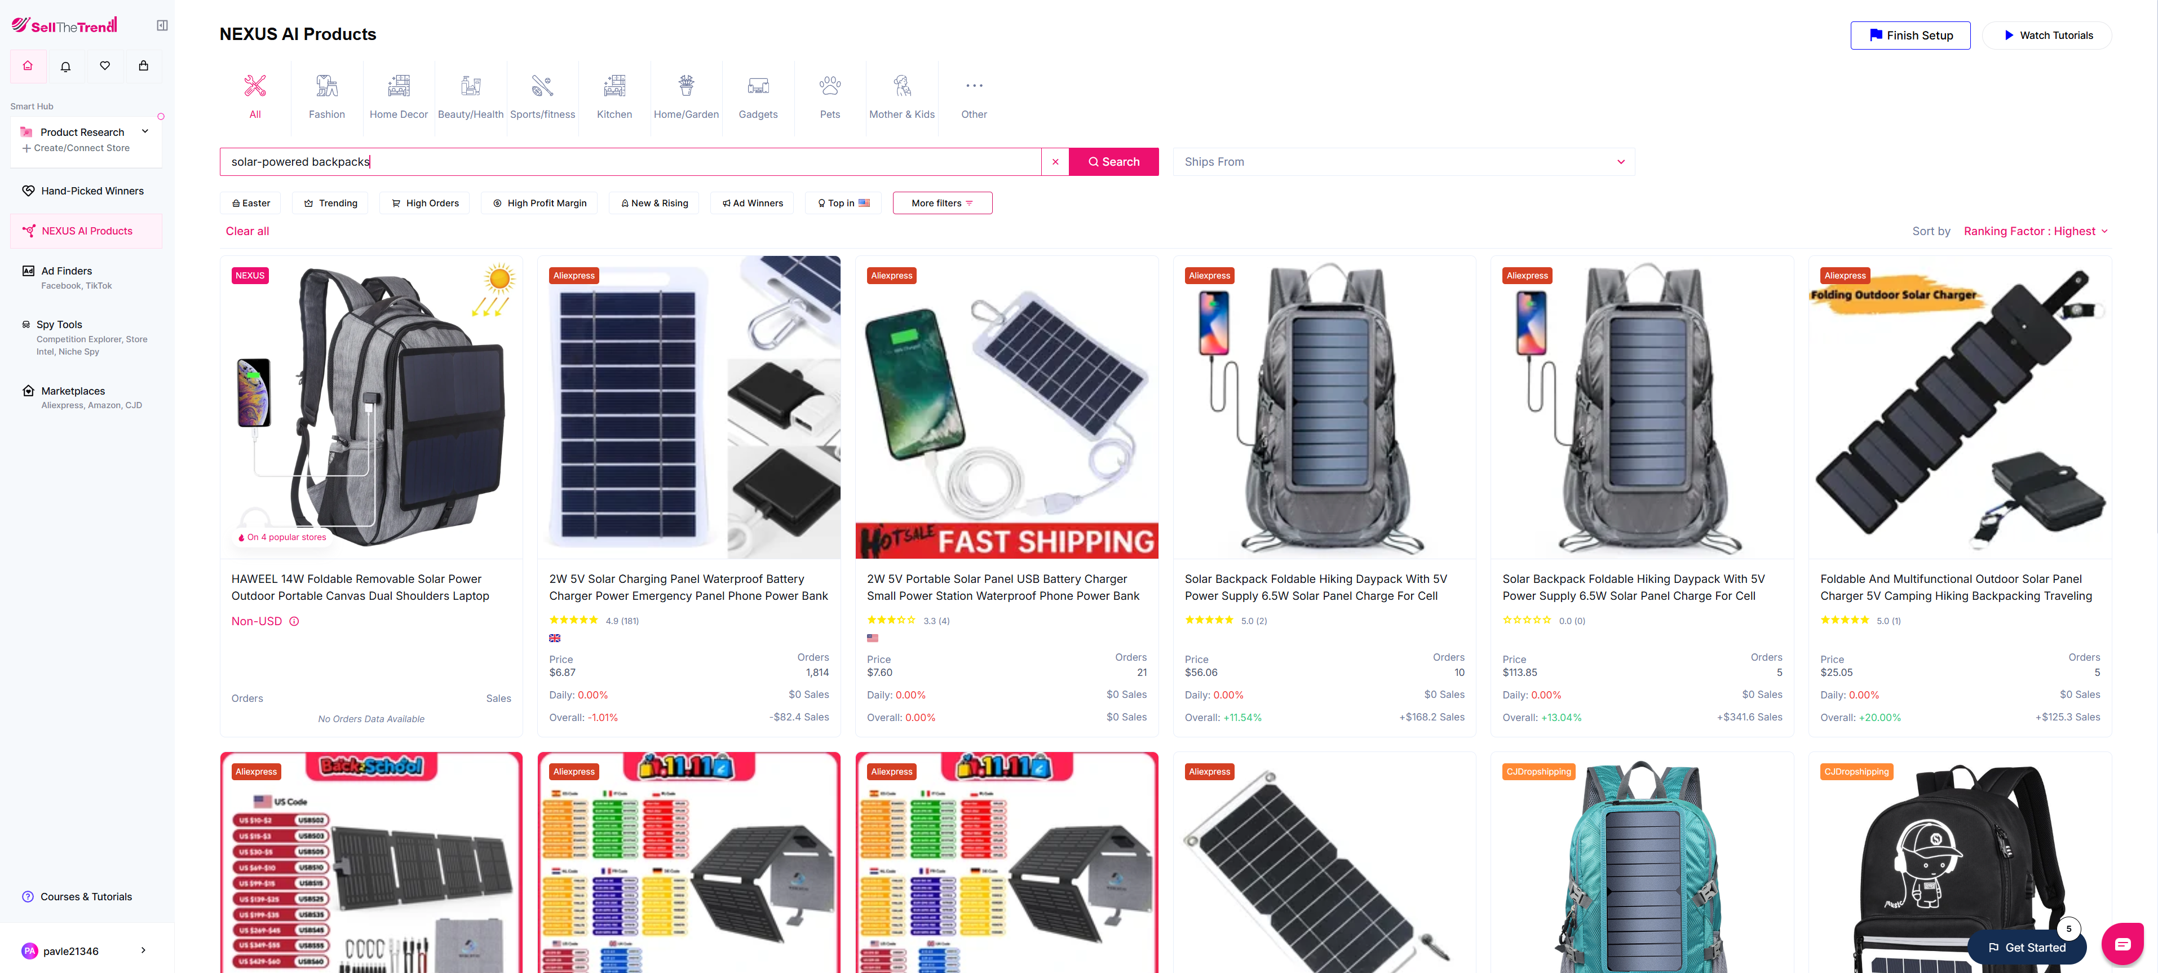Clear the search field with the X
2158x973 pixels.
click(1055, 162)
